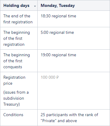Screen dimensions: 110x126
Task: Select the word 'Treasury)' in price row
Action: click(x=12, y=104)
